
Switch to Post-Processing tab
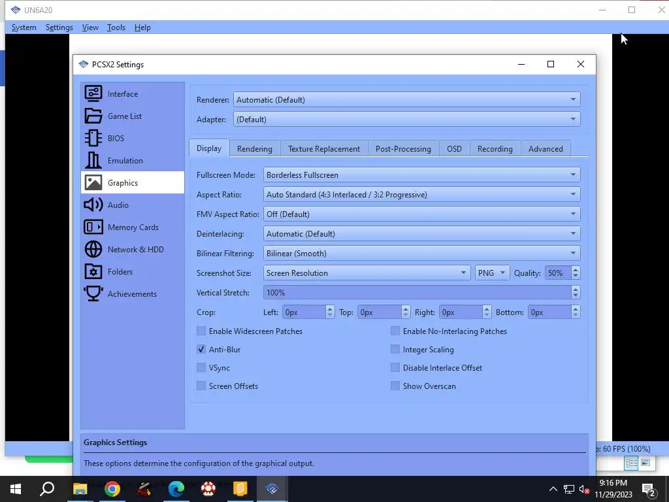click(x=403, y=148)
